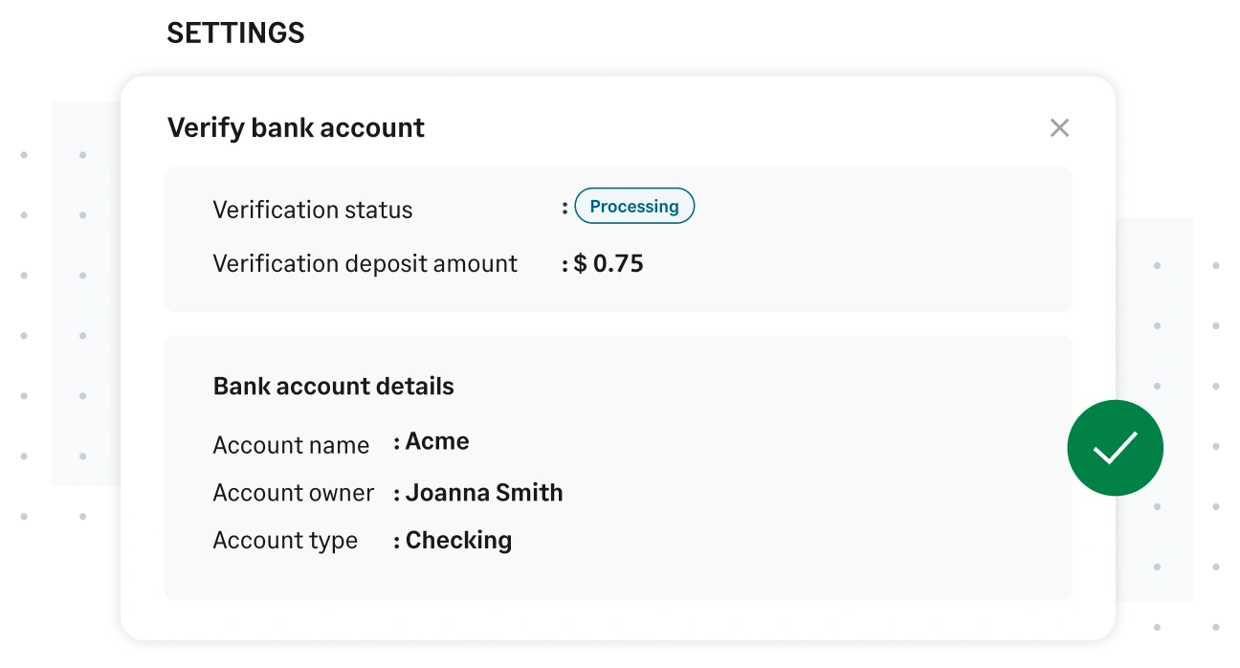Click the Account name label
Image resolution: width=1240 pixels, height=668 pixels.
(x=291, y=445)
